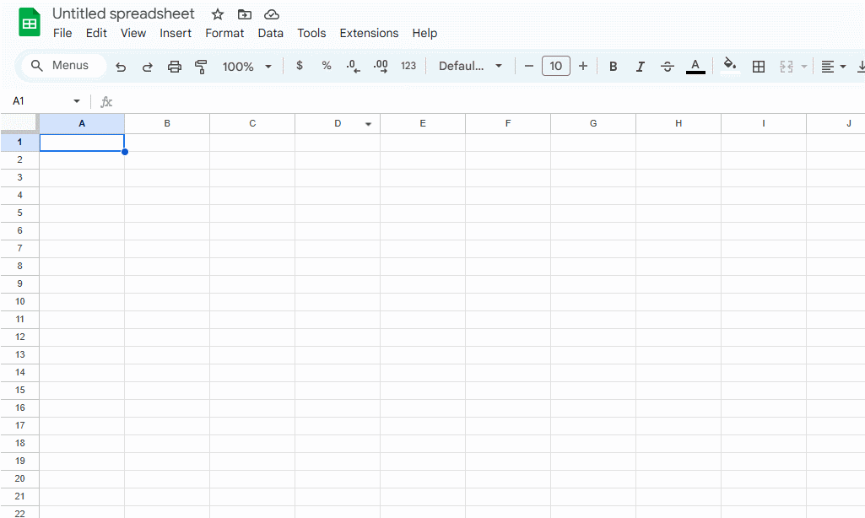
Task: Format as currency with dollar button
Action: pyautogui.click(x=300, y=66)
